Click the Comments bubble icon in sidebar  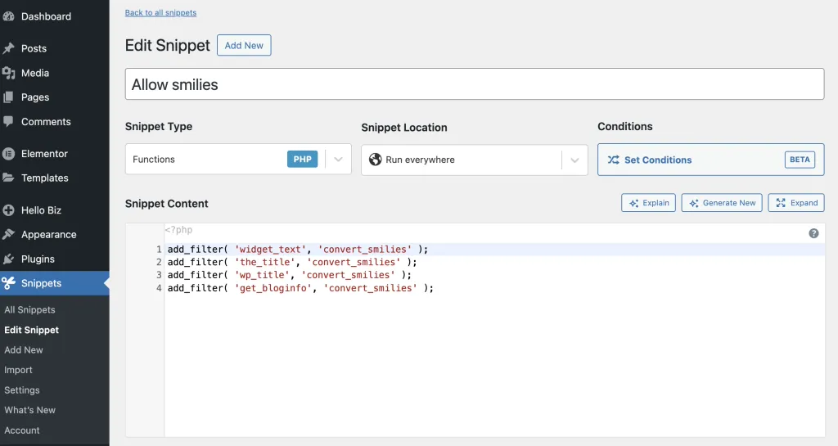[x=8, y=121]
